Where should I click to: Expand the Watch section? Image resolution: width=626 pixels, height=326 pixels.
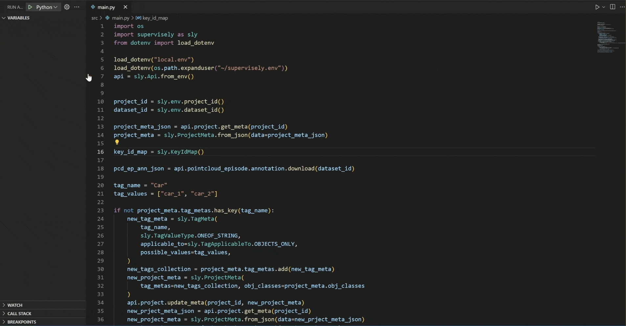pos(15,305)
